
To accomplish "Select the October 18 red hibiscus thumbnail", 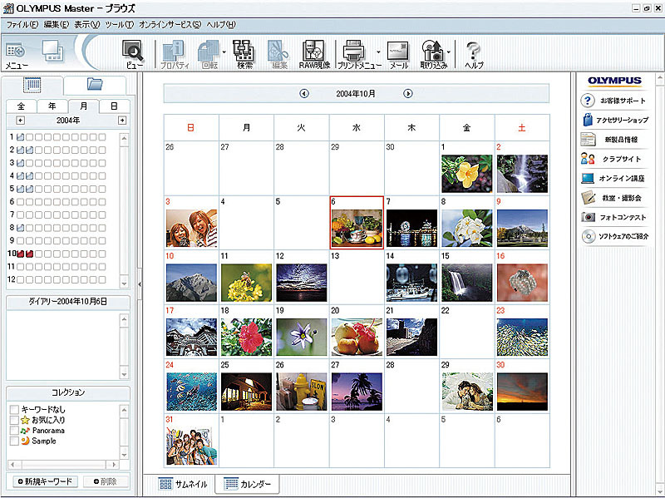I will [246, 338].
